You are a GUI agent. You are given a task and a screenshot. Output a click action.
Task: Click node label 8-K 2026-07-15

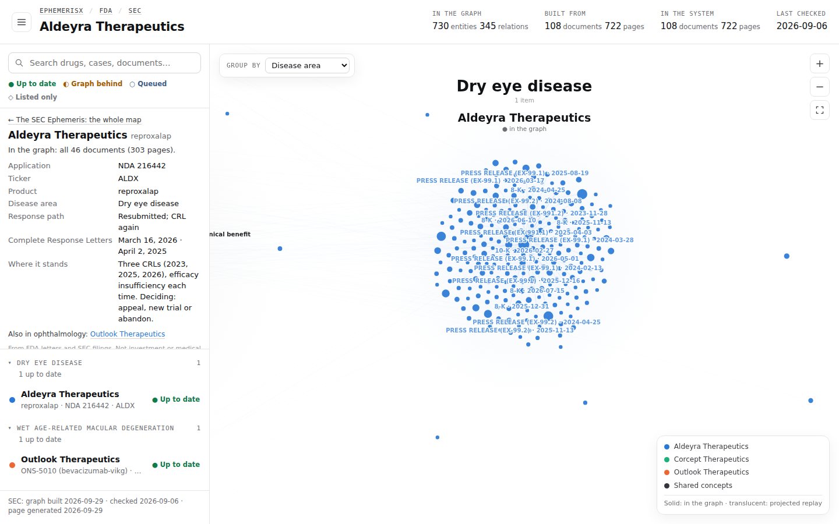[x=537, y=291]
